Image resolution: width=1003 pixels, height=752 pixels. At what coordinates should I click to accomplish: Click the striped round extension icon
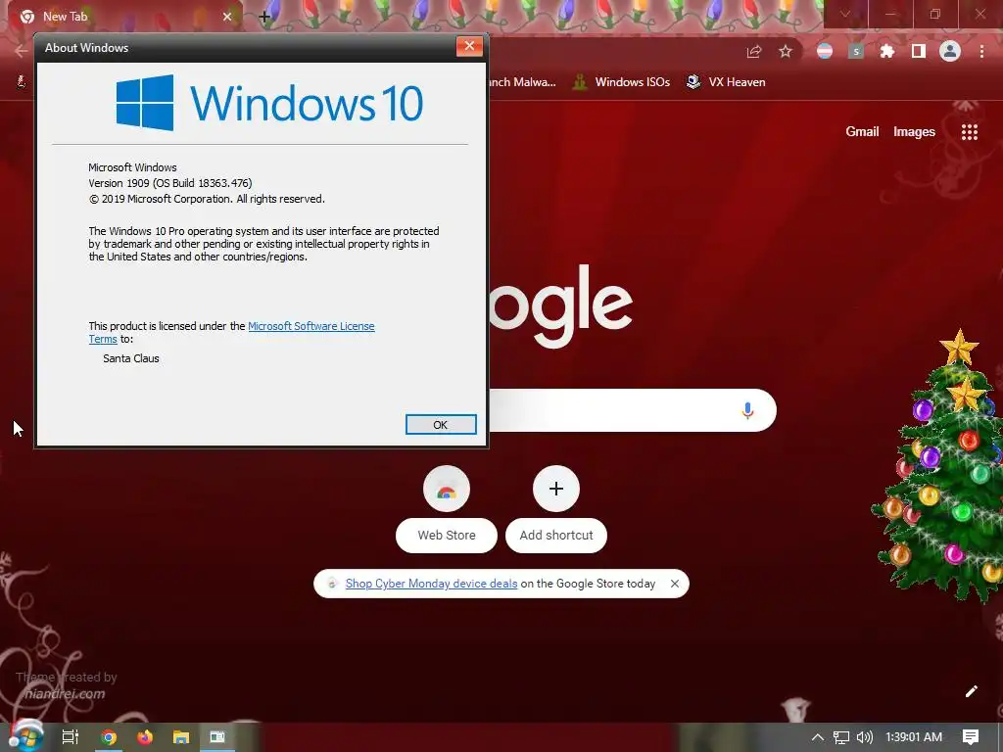pos(825,51)
